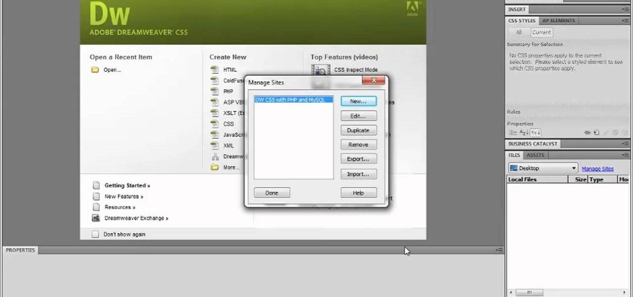The image size is (633, 297).
Task: Select 'DW CSS with PHP and MySQL' site entry
Action: tap(294, 100)
